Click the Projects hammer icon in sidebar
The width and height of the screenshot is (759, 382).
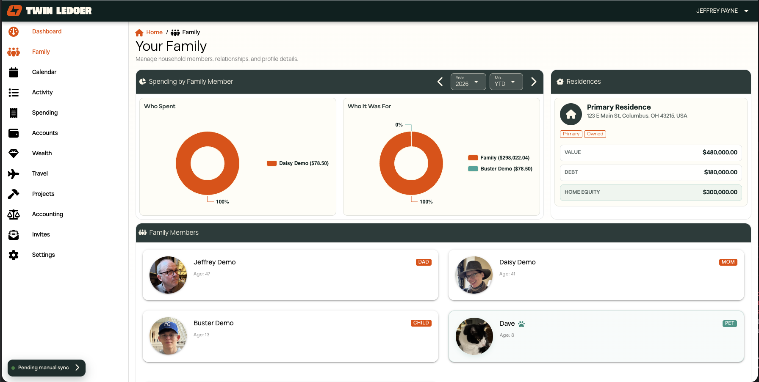coord(14,194)
